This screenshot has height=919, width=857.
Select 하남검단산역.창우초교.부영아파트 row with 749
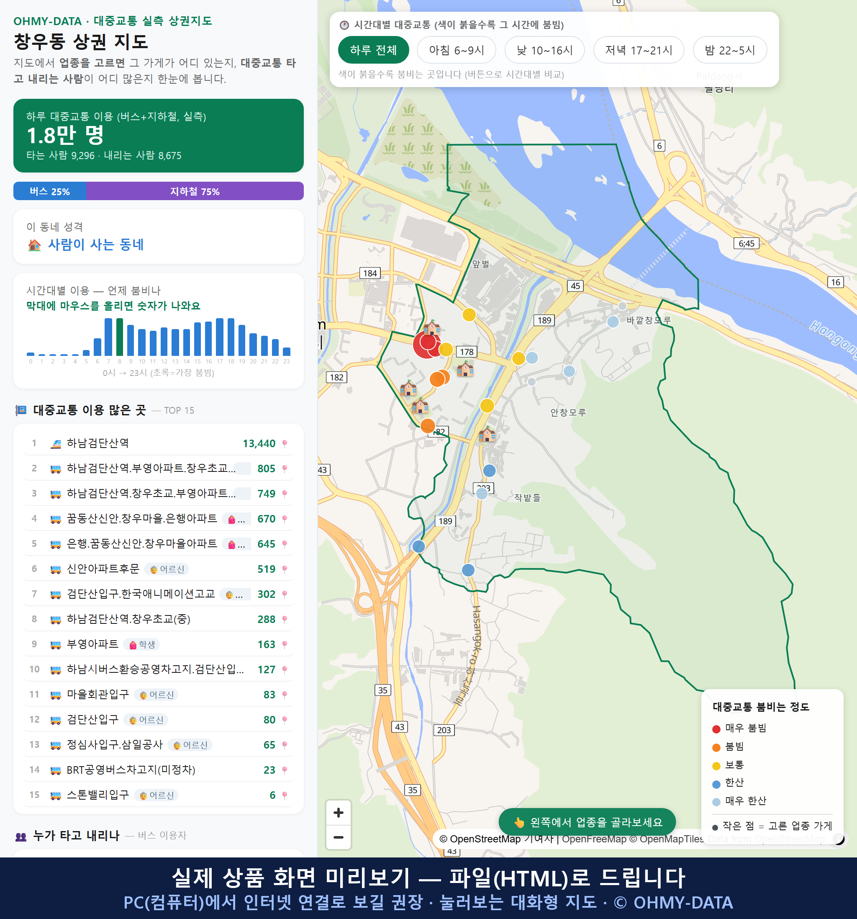159,494
